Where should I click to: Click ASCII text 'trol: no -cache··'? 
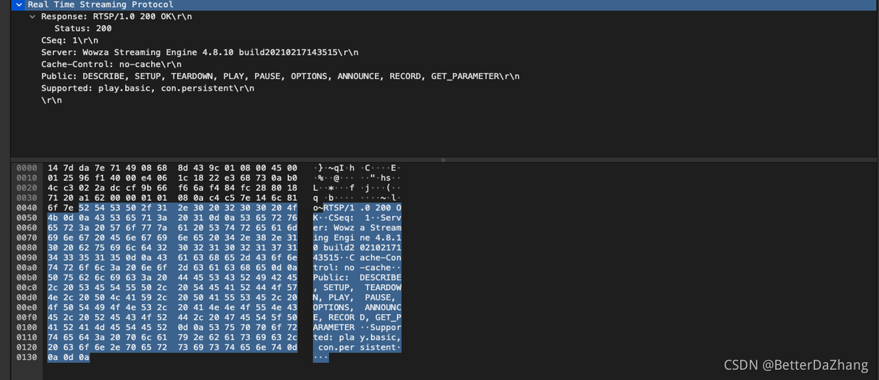click(358, 269)
